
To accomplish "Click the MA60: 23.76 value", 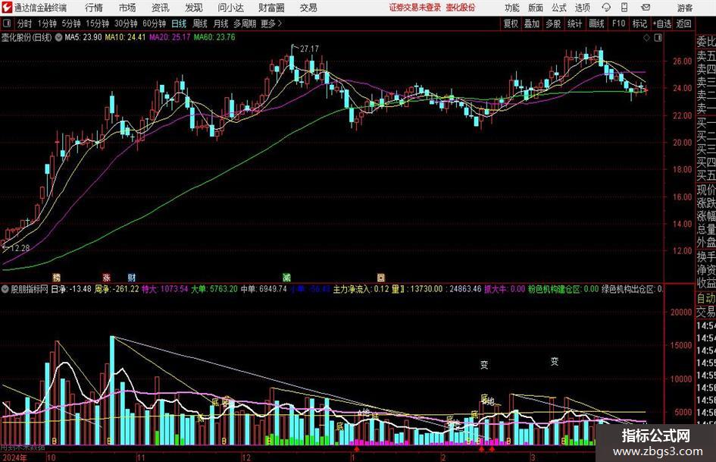I will coord(214,37).
